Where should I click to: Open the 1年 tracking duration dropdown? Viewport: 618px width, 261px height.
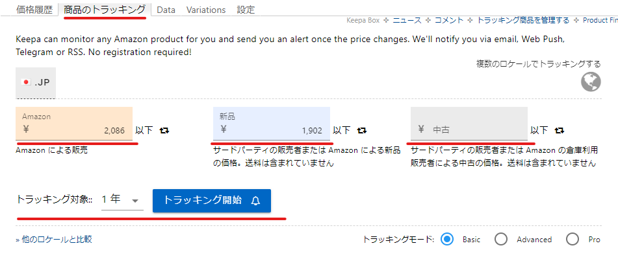click(x=122, y=200)
